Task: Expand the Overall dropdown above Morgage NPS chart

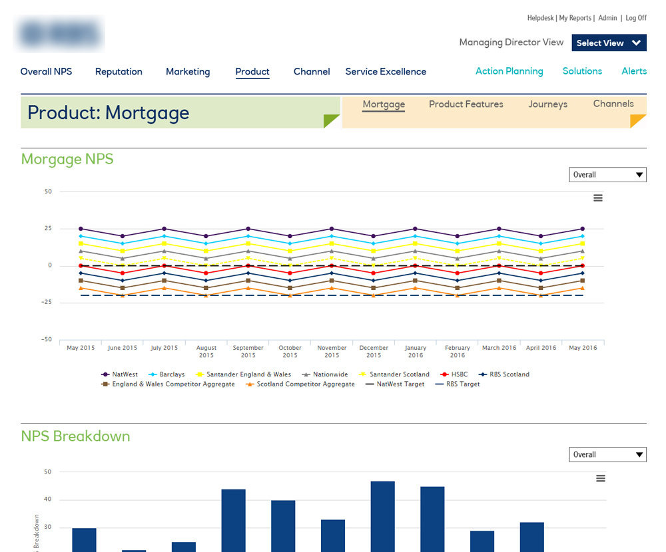Action: (607, 175)
